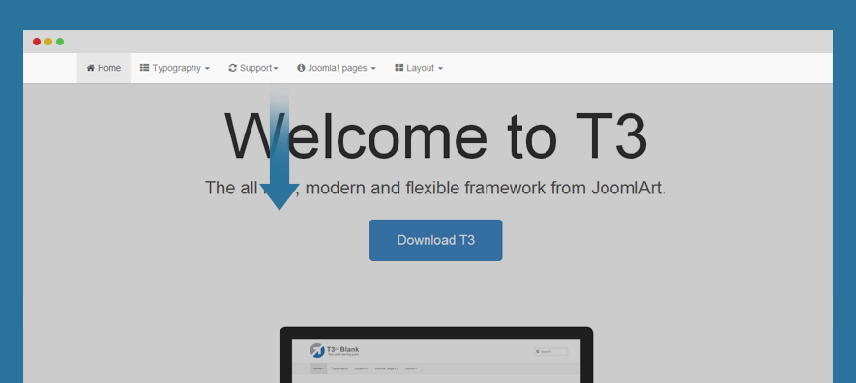This screenshot has height=383, width=856.
Task: Open the Layout menu label
Action: click(421, 69)
